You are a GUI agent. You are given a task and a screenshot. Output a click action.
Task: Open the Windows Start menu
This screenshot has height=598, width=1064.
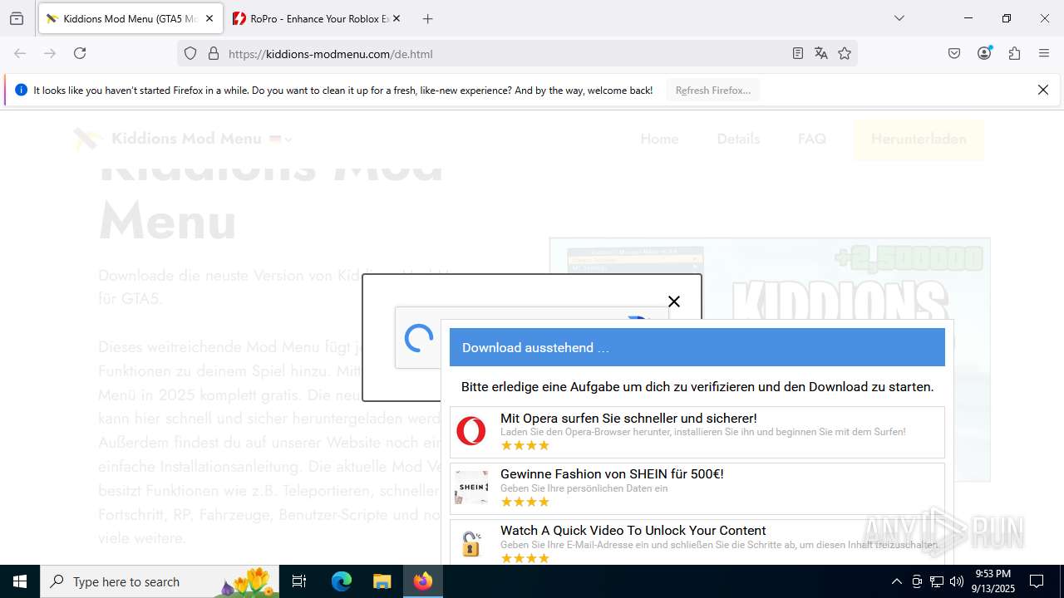20,581
